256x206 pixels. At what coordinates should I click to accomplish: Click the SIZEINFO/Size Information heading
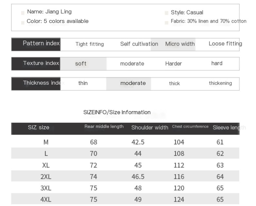click(117, 113)
